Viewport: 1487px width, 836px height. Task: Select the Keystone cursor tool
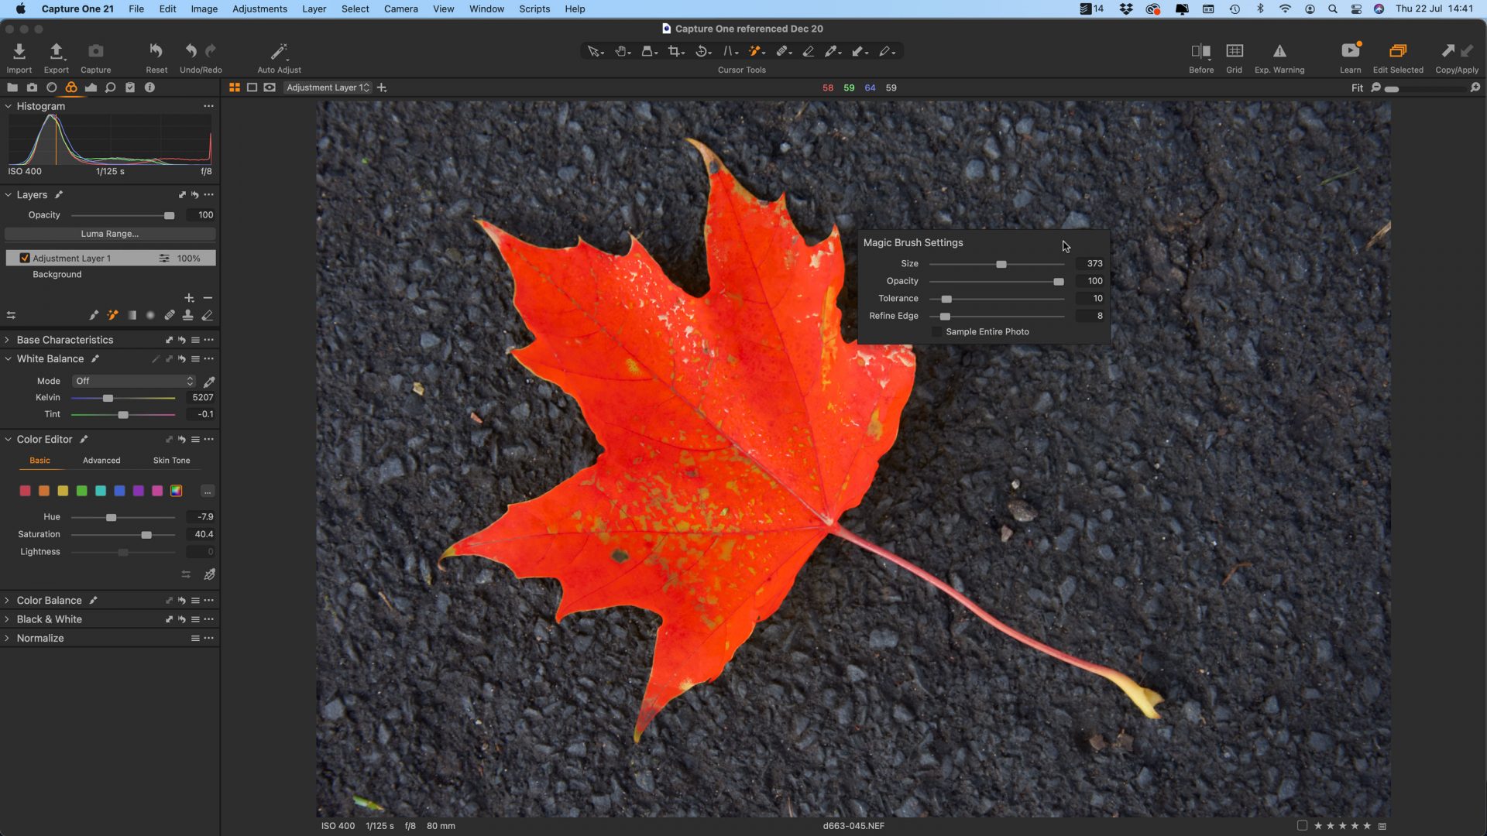pyautogui.click(x=729, y=51)
